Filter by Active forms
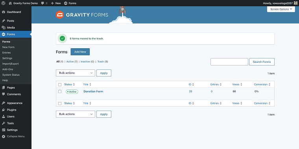The width and height of the screenshot is (299, 149). (70, 62)
